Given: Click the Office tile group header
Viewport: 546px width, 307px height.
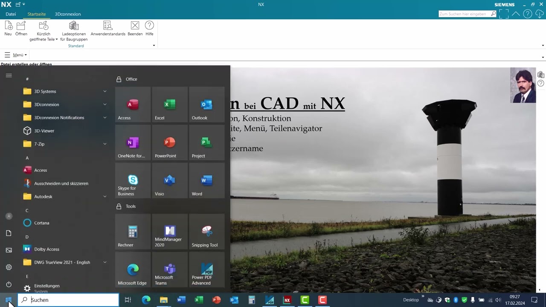Looking at the screenshot, I should click(x=131, y=79).
